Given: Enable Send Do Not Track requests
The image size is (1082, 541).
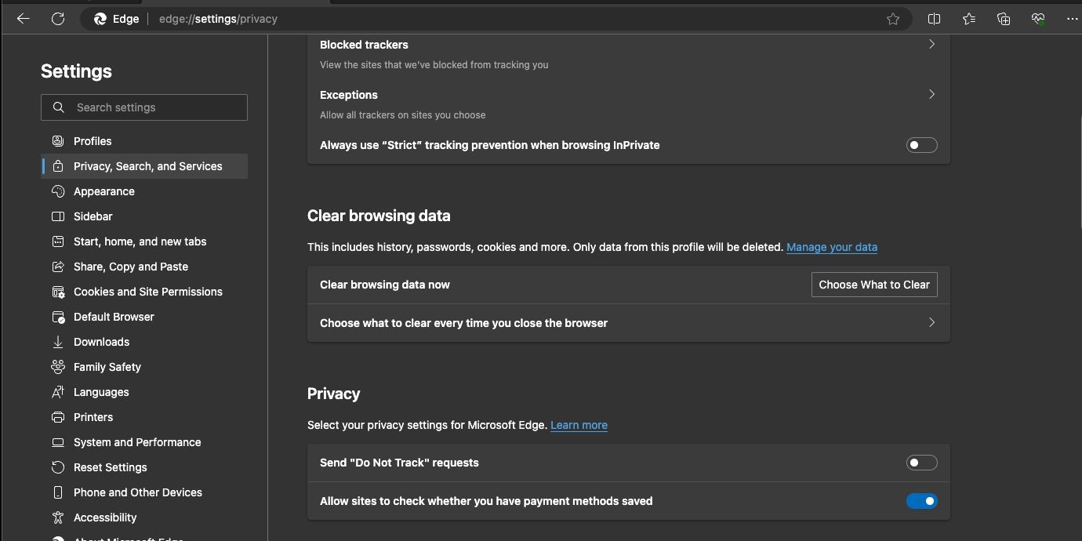Looking at the screenshot, I should coord(921,463).
